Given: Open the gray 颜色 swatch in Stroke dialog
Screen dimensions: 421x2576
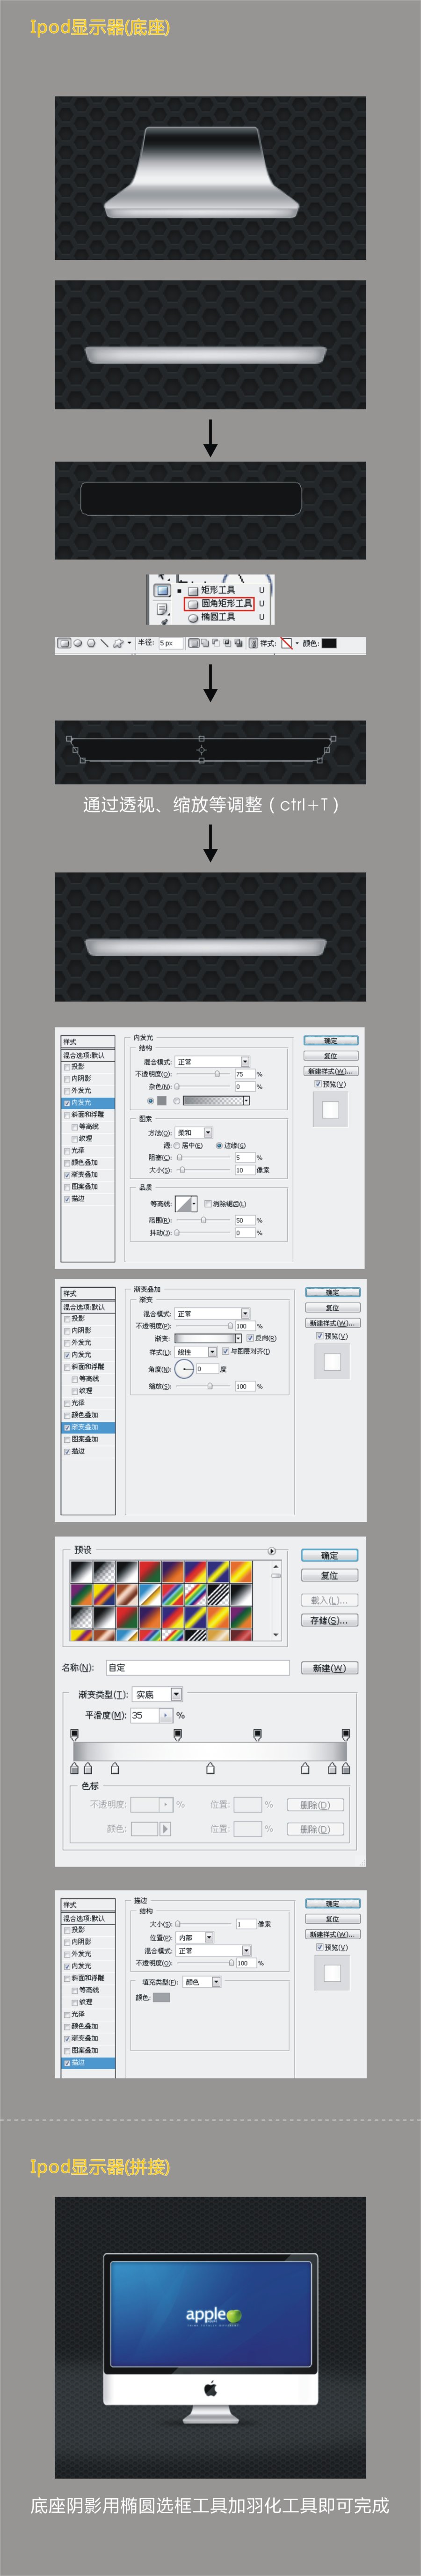Looking at the screenshot, I should [x=161, y=1998].
